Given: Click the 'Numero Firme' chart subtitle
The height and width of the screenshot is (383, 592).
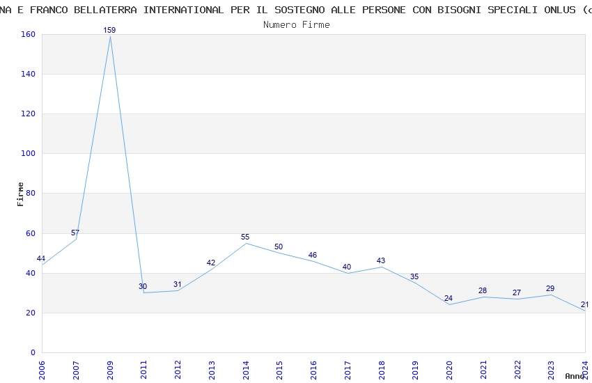Looking at the screenshot, I should click(x=297, y=25).
